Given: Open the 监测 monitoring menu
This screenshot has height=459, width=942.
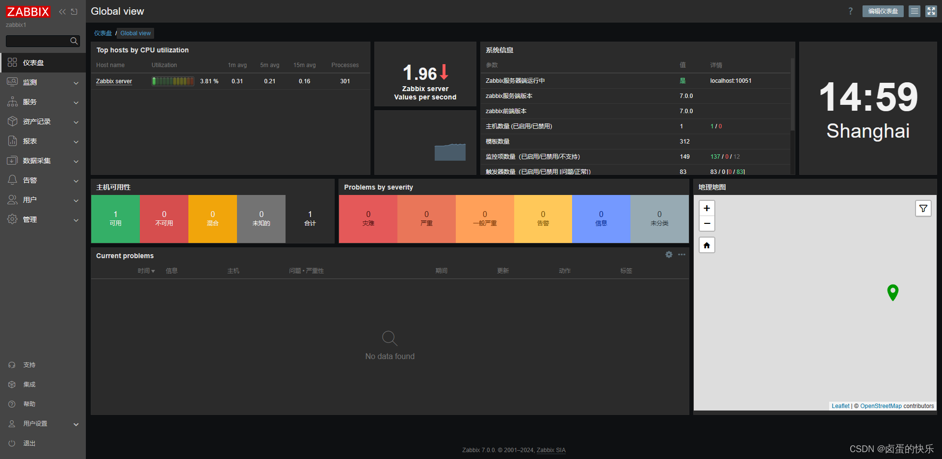Looking at the screenshot, I should tap(43, 82).
